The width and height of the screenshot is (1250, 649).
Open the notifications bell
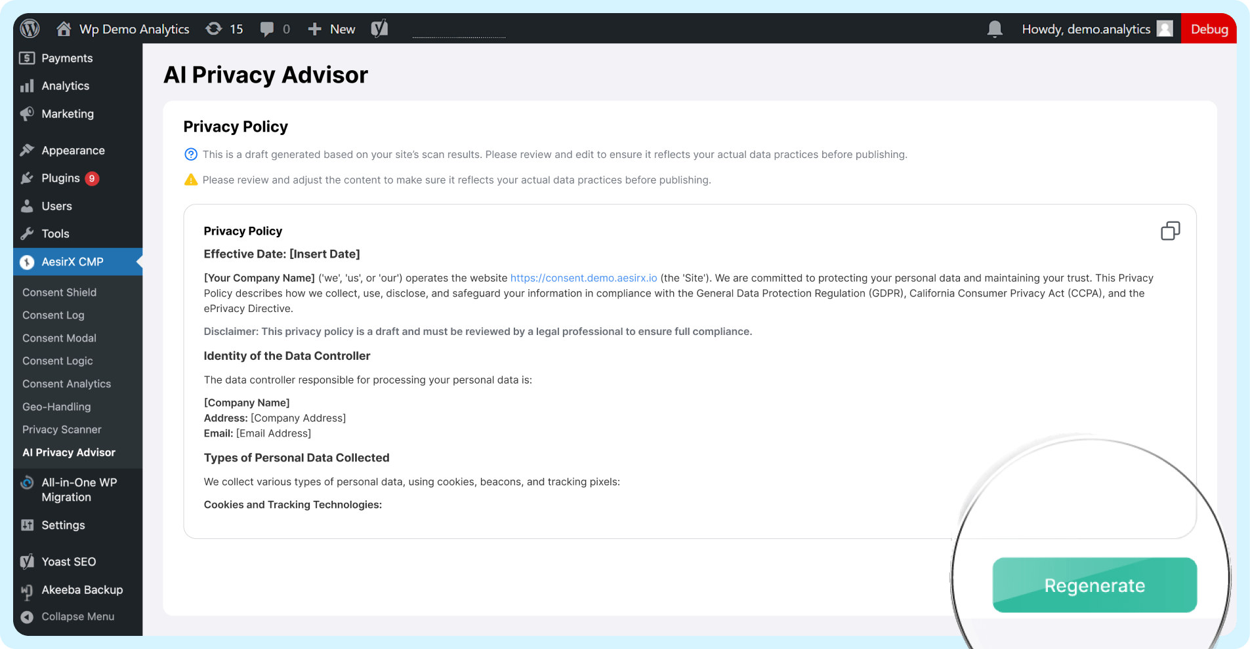coord(995,29)
